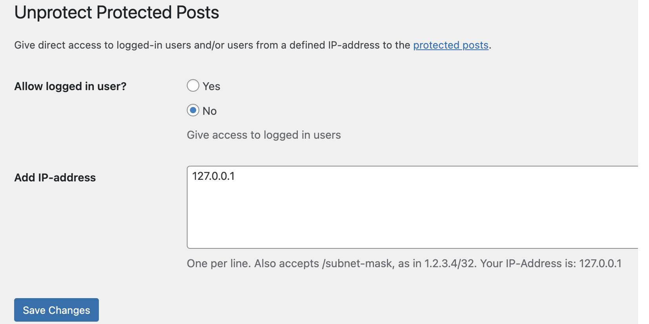Click the Save Changes button
Screen dimensions: 649x324
(57, 310)
